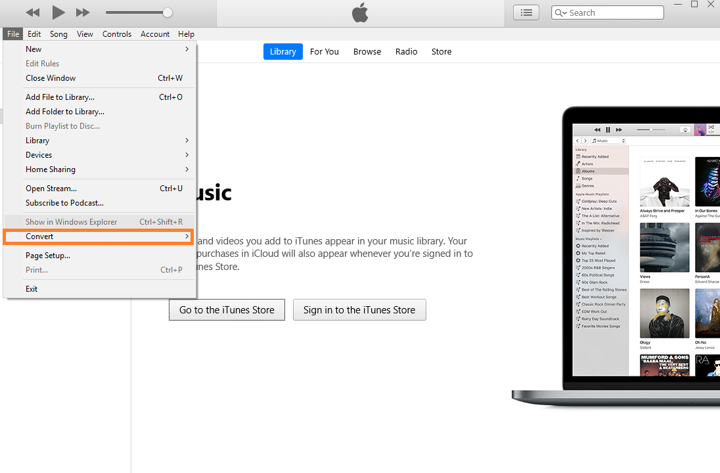
Task: Expand the Convert submenu
Action: 99,236
